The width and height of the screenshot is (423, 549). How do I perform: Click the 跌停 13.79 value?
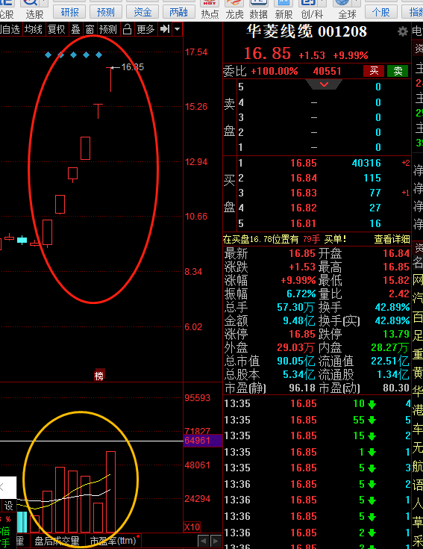396,334
